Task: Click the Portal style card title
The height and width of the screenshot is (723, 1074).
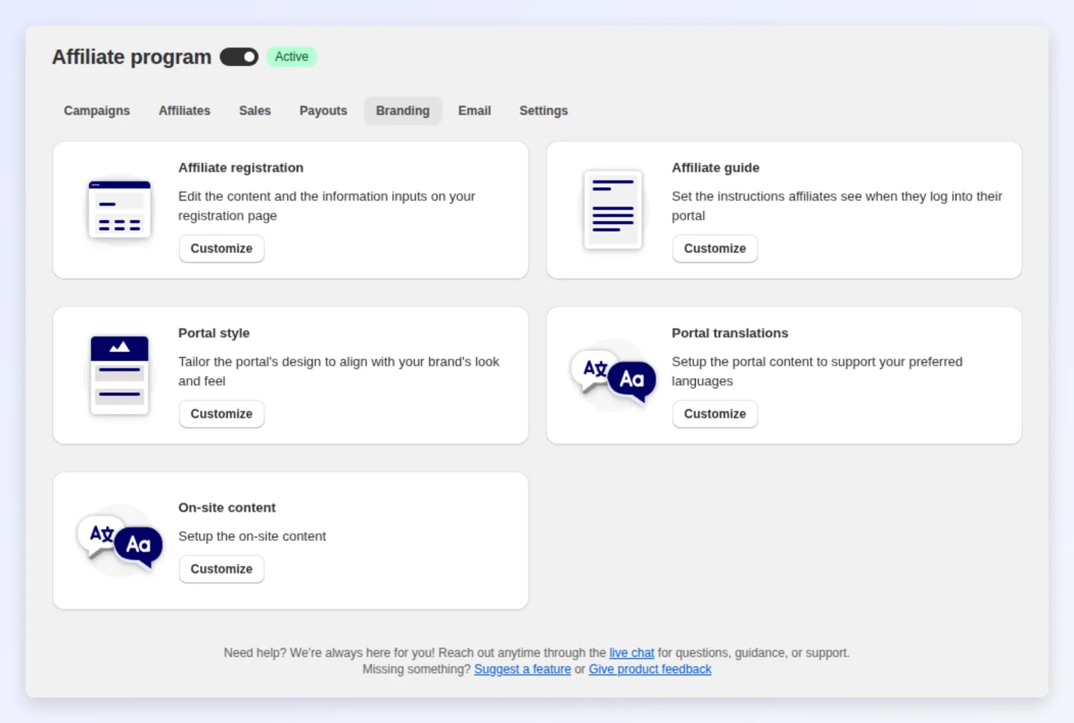Action: (214, 333)
